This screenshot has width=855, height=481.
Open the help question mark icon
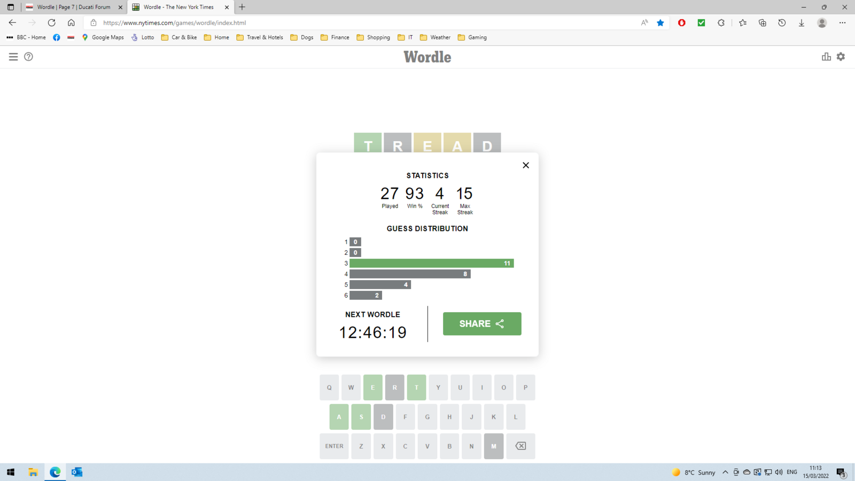(x=29, y=57)
